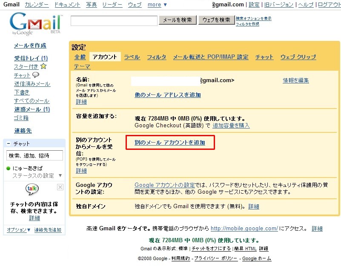Open the Google アカウントの設定 link
Viewport: 341px width, 275px height.
coord(165,185)
